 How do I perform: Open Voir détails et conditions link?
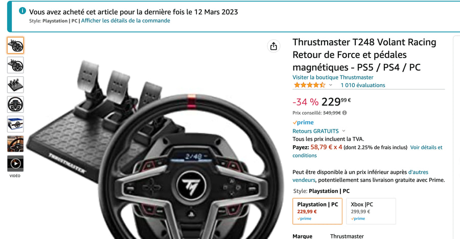426,147
